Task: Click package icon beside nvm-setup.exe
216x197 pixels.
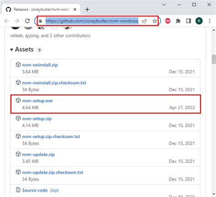Action: (x=18, y=100)
